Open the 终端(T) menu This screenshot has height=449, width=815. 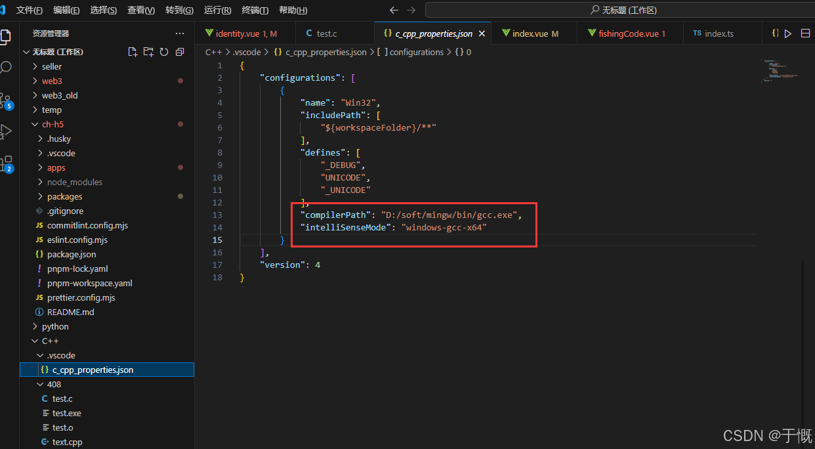[x=255, y=10]
